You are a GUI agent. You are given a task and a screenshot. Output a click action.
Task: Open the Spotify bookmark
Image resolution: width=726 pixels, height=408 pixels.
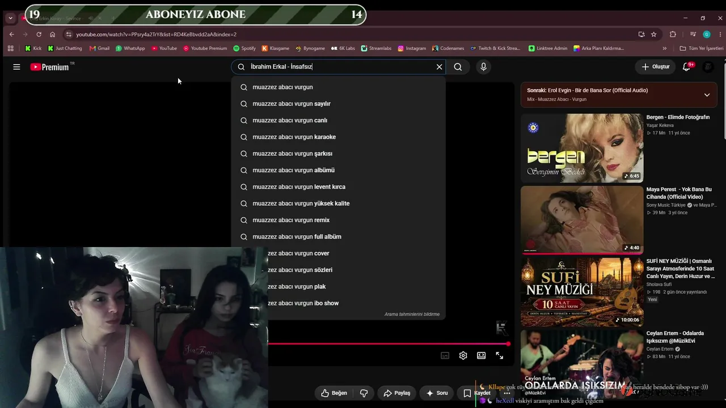coord(244,49)
